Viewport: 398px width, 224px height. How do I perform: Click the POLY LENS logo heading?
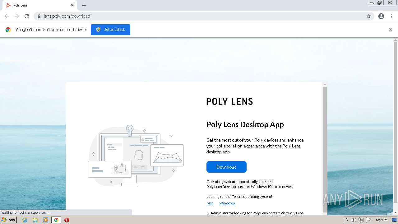pos(230,101)
